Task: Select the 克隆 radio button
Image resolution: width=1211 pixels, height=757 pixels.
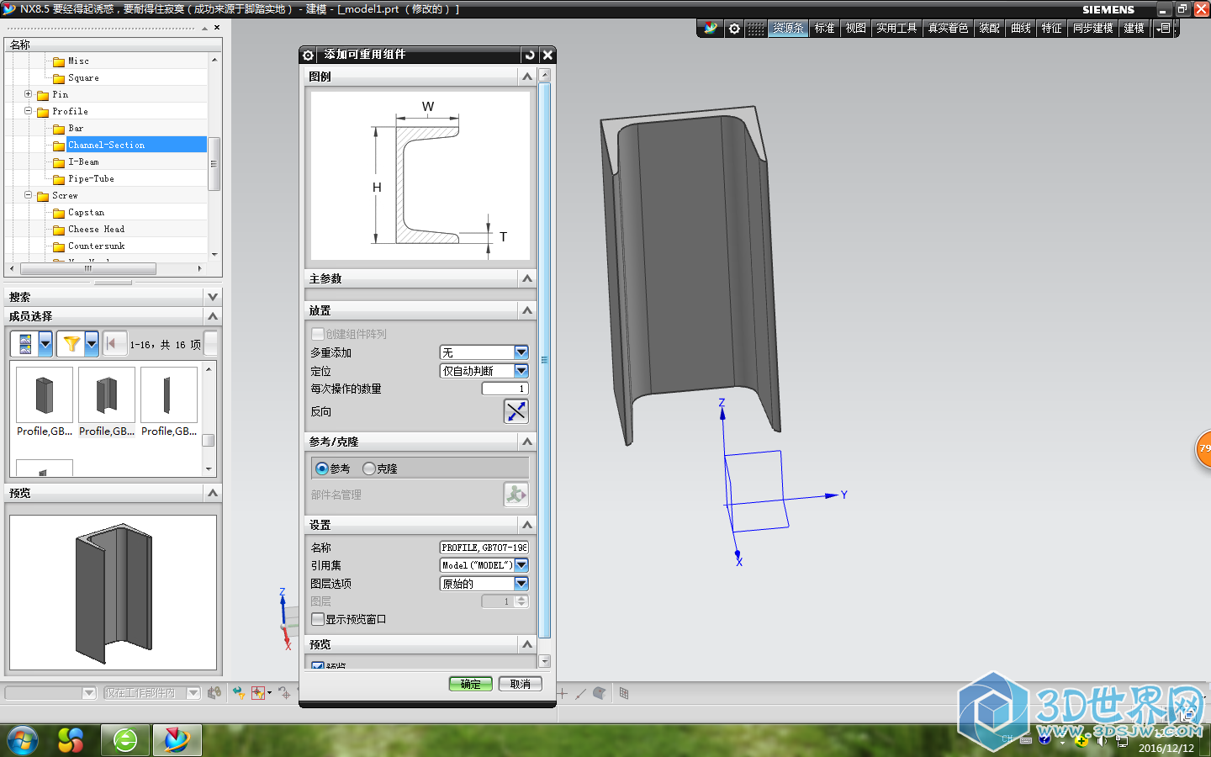Action: tap(369, 468)
